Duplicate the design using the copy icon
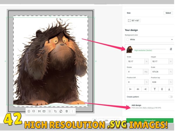Screen dimensions: 175x131 61,111
